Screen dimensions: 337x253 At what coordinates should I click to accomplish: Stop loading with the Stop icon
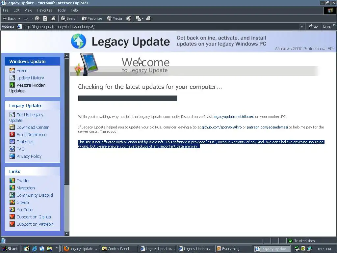point(38,18)
